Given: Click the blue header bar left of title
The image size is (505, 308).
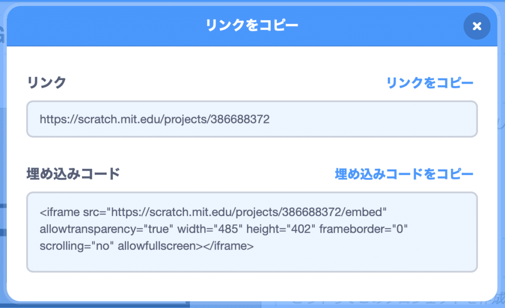Looking at the screenshot, I should coord(99,26).
